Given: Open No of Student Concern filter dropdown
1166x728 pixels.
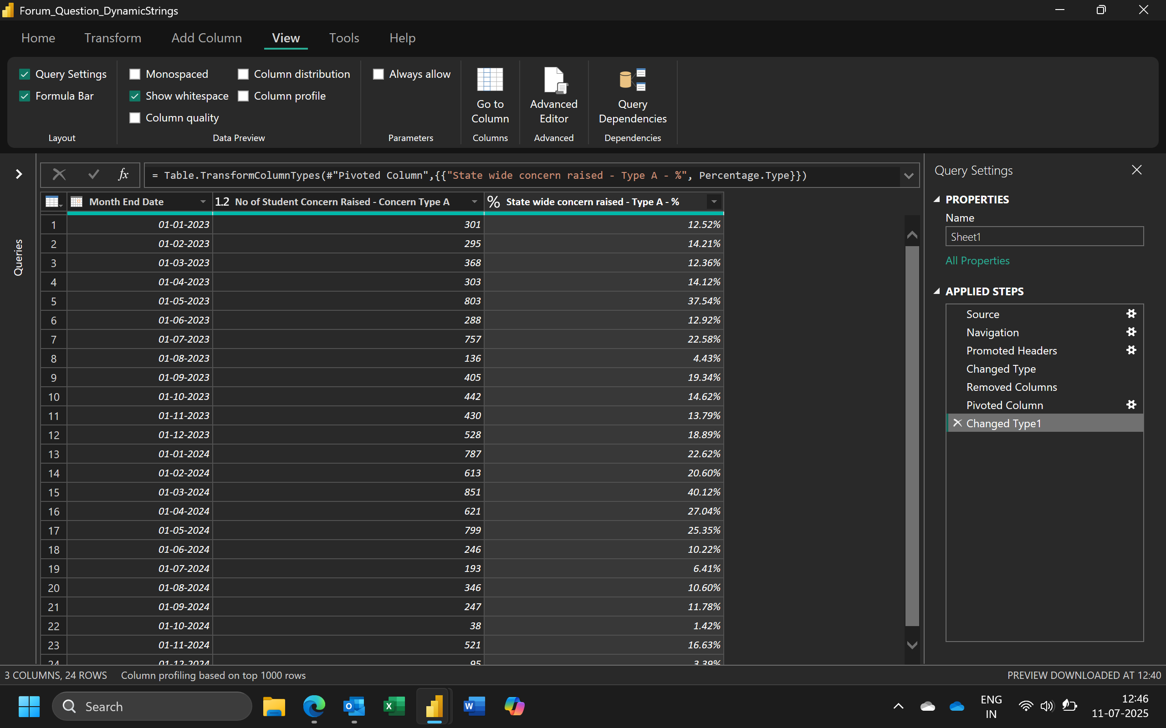Looking at the screenshot, I should [x=475, y=202].
